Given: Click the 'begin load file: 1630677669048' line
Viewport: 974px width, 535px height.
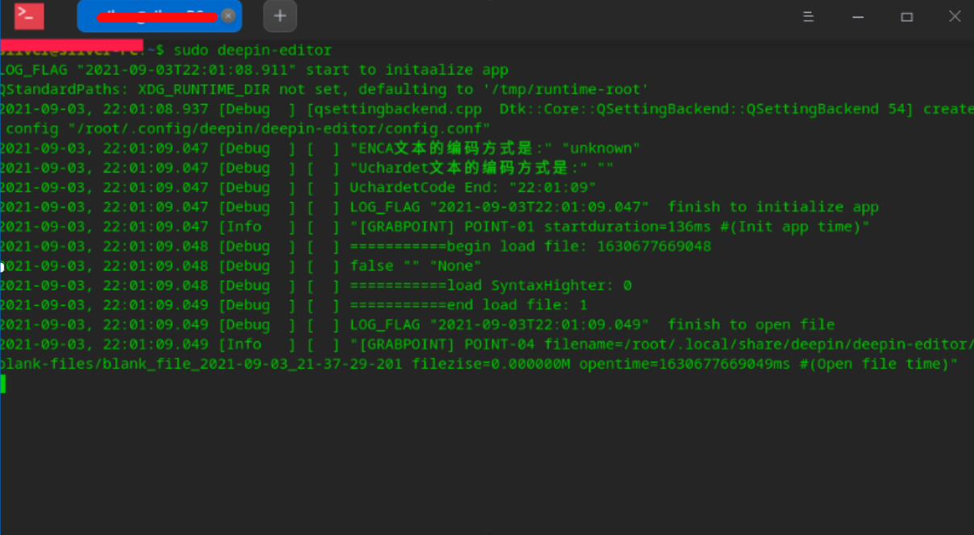Looking at the screenshot, I should coord(356,246).
